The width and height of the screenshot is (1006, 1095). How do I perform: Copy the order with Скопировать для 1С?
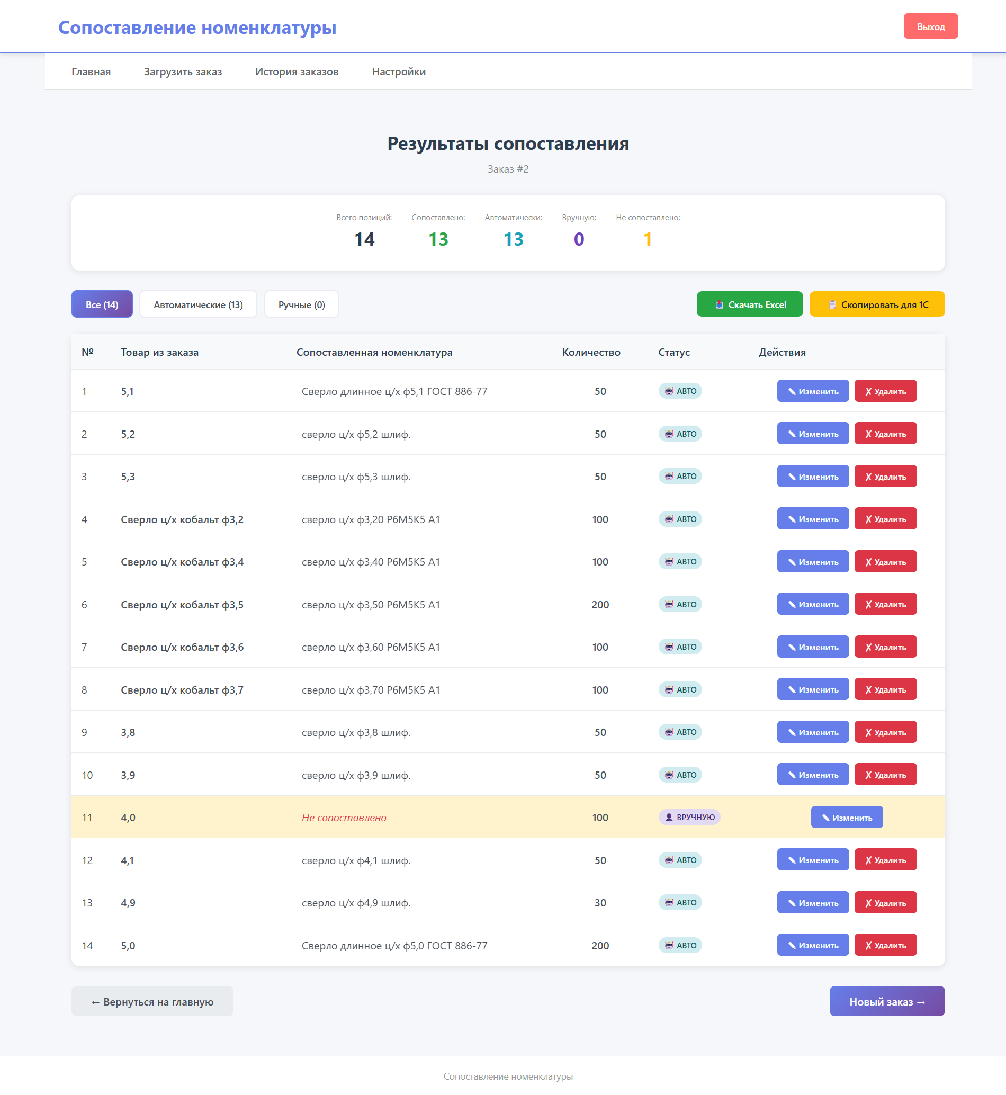coord(876,304)
